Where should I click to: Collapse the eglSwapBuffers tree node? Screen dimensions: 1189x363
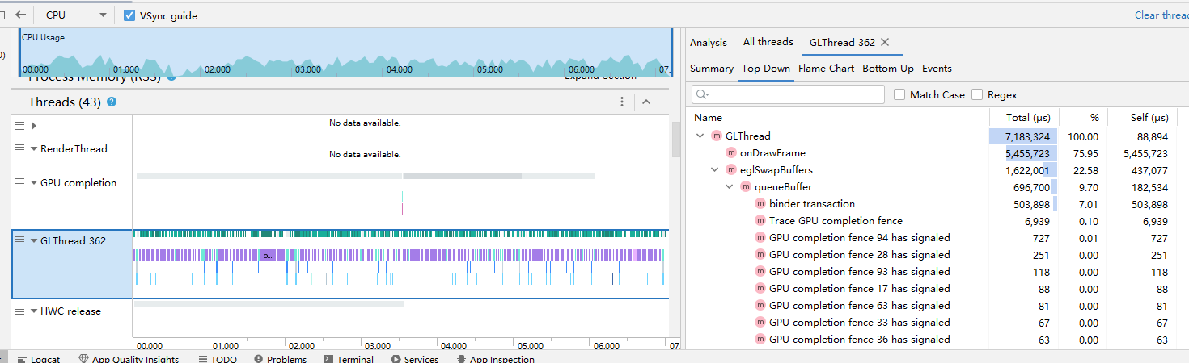[x=714, y=170]
